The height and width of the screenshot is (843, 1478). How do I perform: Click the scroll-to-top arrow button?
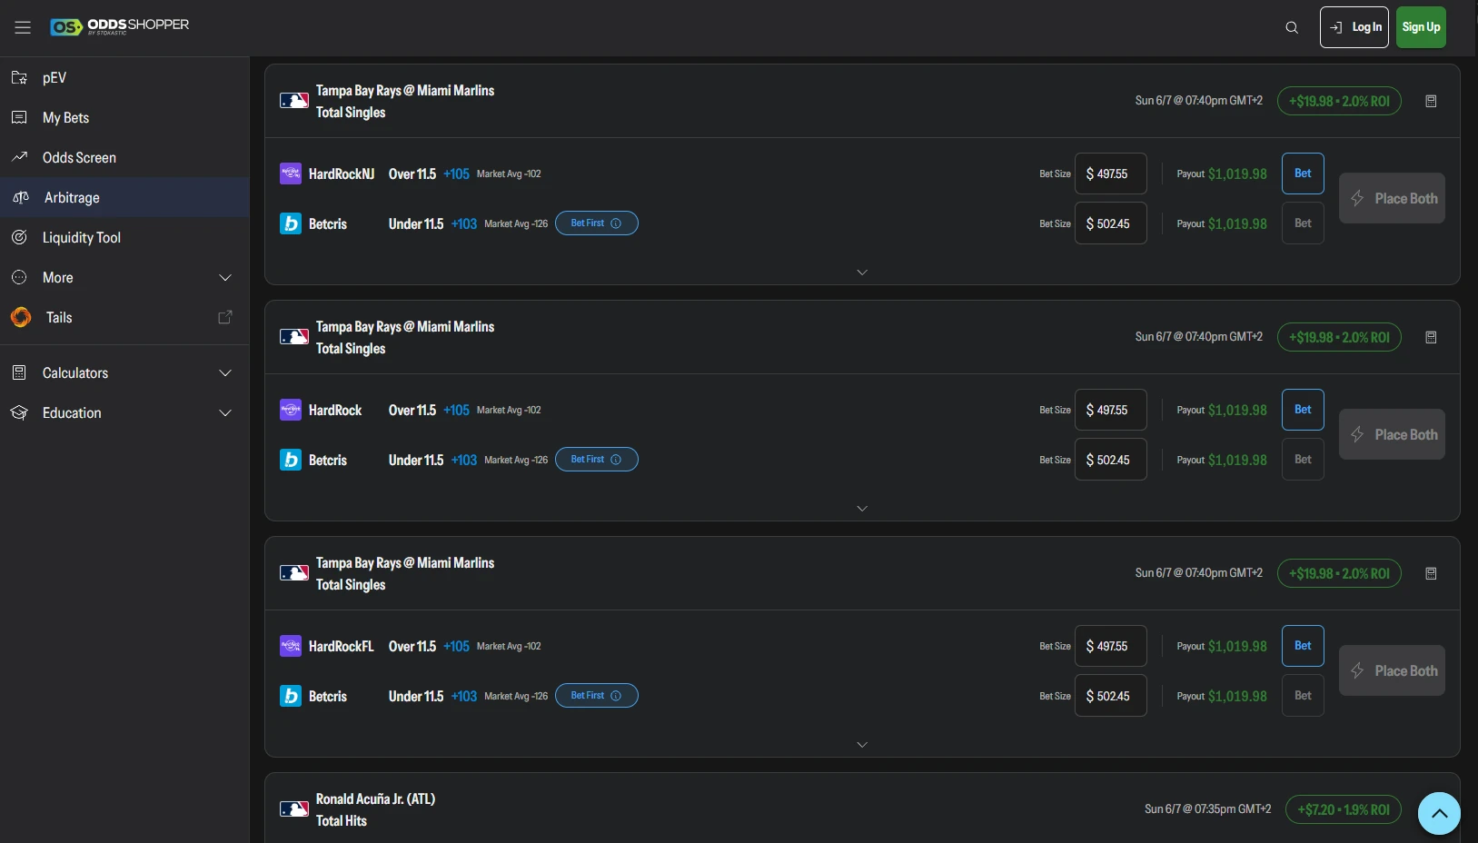[x=1439, y=814]
